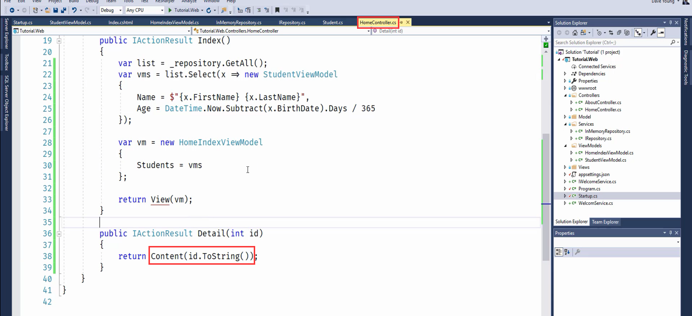Open the Debug configuration dropdown
692x316 pixels.
click(x=111, y=10)
